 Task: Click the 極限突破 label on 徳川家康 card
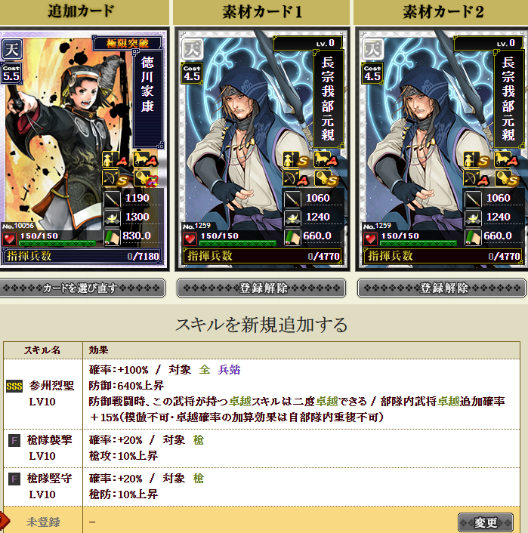point(128,44)
